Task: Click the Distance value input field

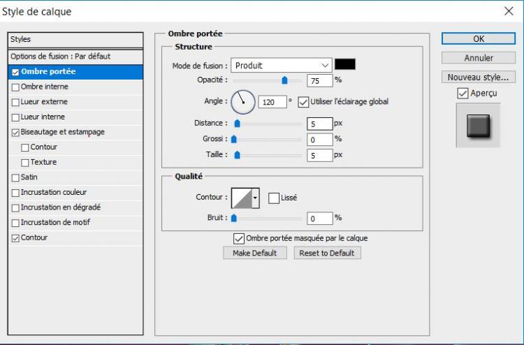Action: 319,124
